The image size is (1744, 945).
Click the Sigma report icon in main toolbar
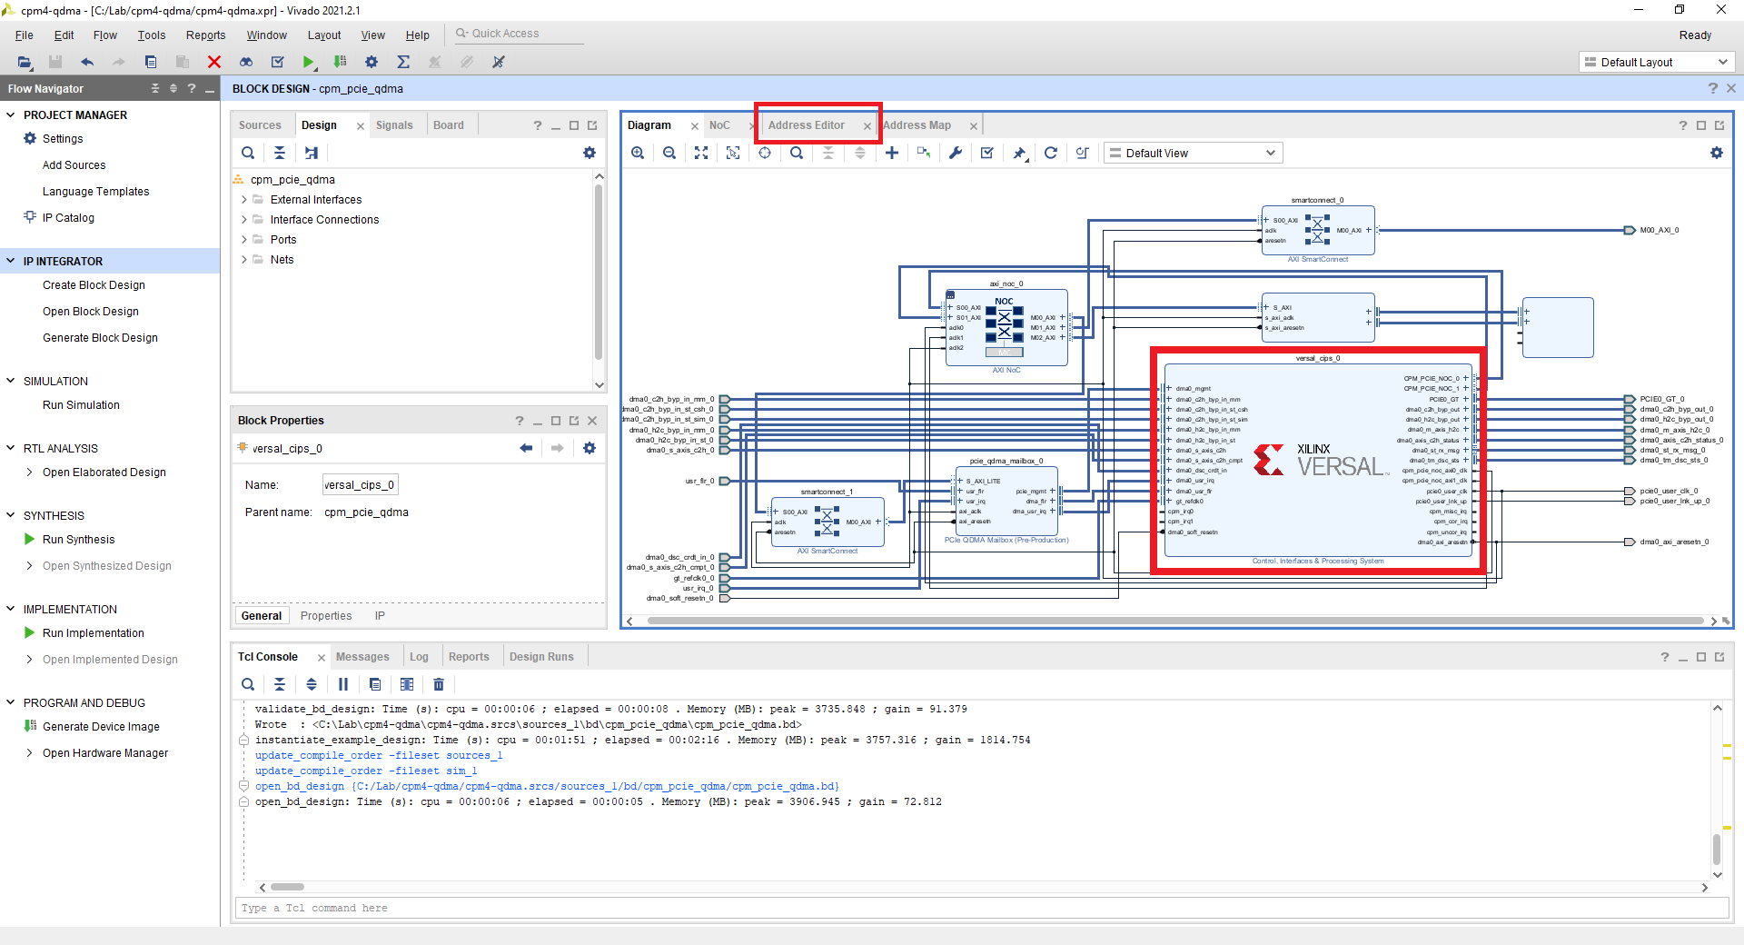(x=403, y=62)
